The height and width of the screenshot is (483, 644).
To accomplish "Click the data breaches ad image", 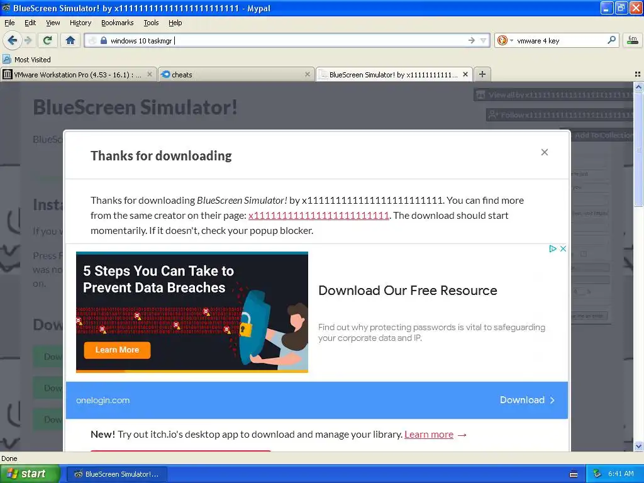I will pos(192,312).
